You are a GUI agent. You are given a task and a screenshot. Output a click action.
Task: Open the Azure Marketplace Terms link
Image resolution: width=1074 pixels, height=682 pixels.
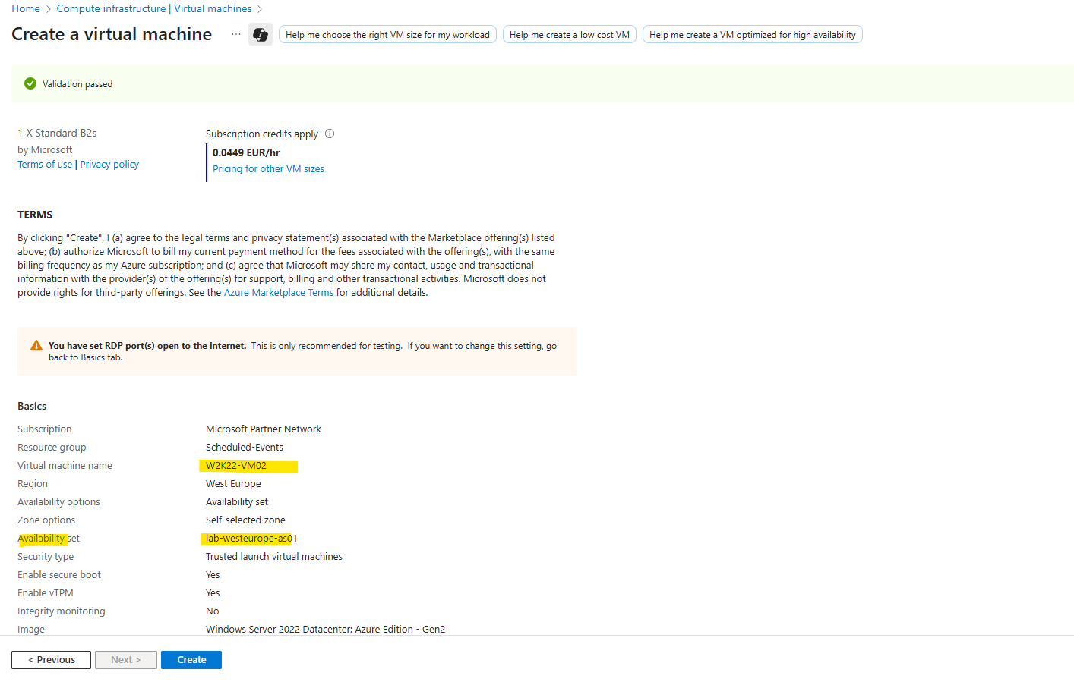[x=279, y=293]
